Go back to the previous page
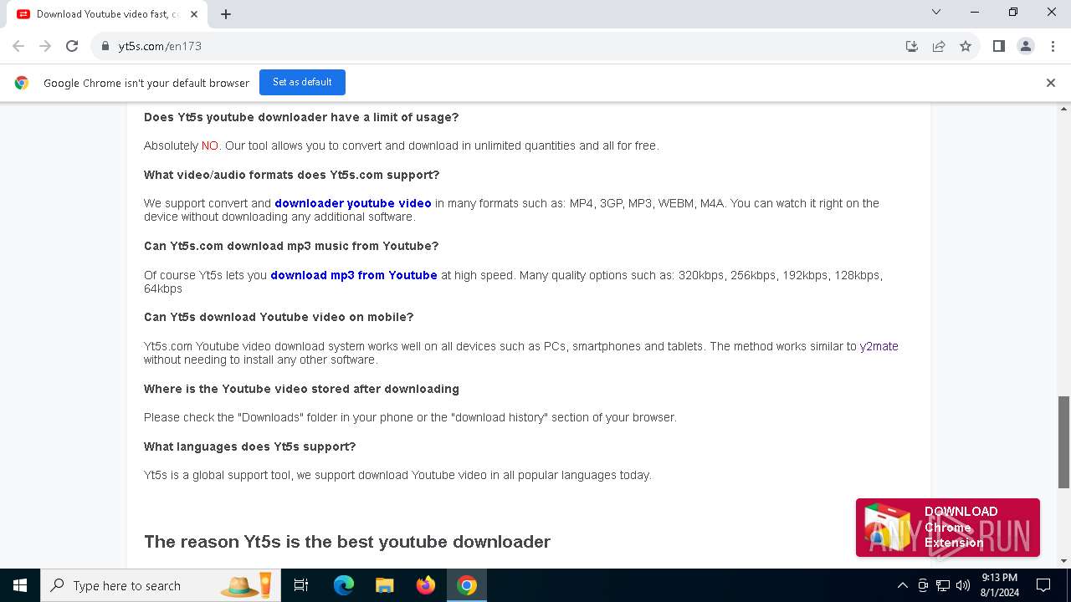Viewport: 1071px width, 602px height. [18, 46]
